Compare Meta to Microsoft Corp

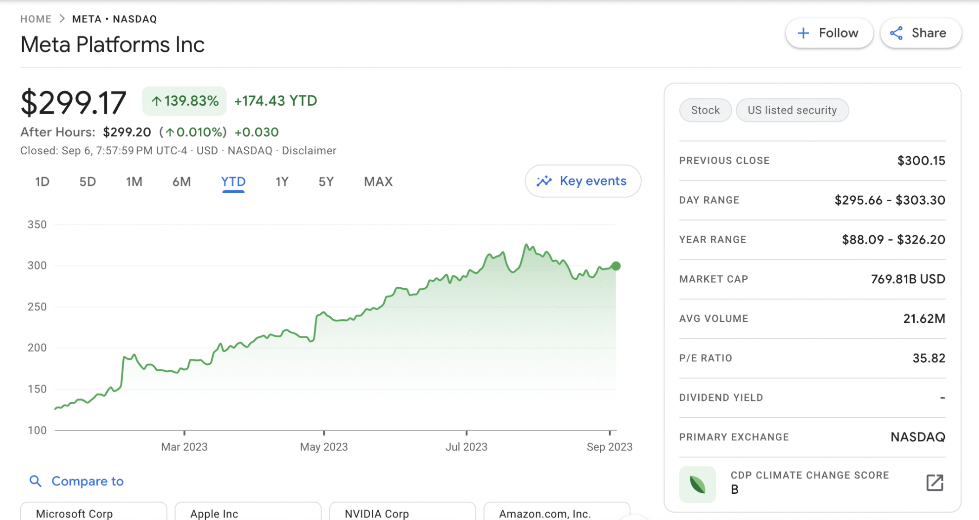click(x=93, y=513)
